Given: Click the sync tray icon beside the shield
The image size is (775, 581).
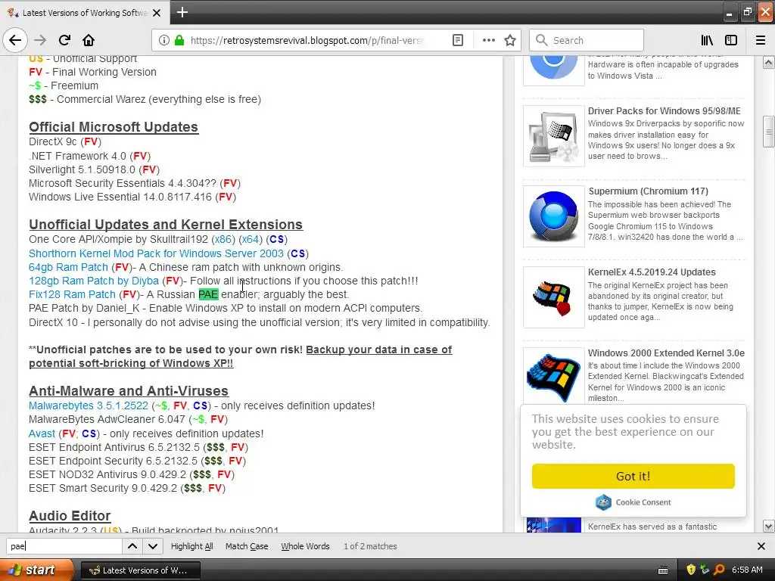Looking at the screenshot, I should coord(705,570).
